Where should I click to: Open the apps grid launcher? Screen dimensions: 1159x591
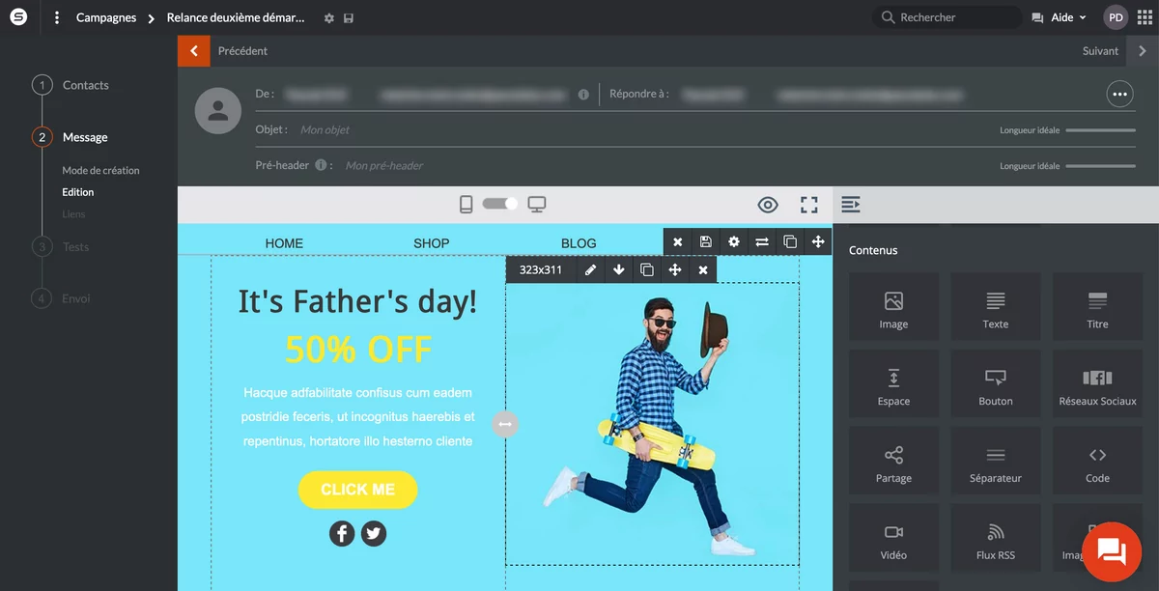(x=1145, y=17)
